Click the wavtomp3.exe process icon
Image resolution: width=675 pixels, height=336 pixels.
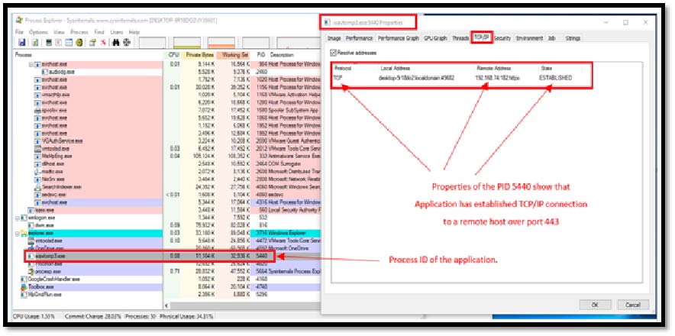point(31,257)
